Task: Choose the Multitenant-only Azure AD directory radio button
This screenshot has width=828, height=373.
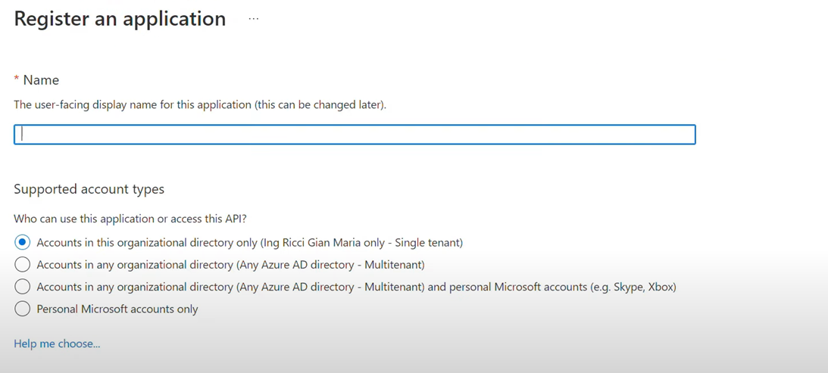Action: click(23, 265)
